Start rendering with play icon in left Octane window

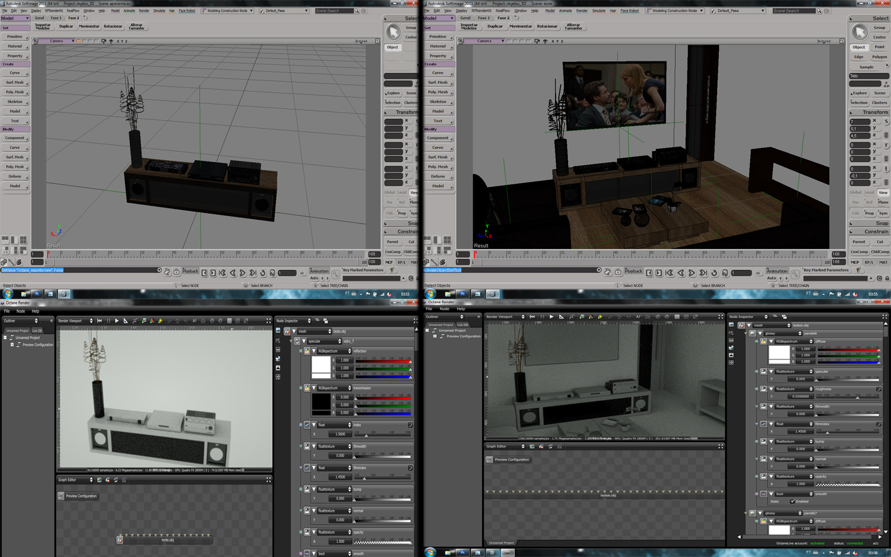[x=116, y=321]
